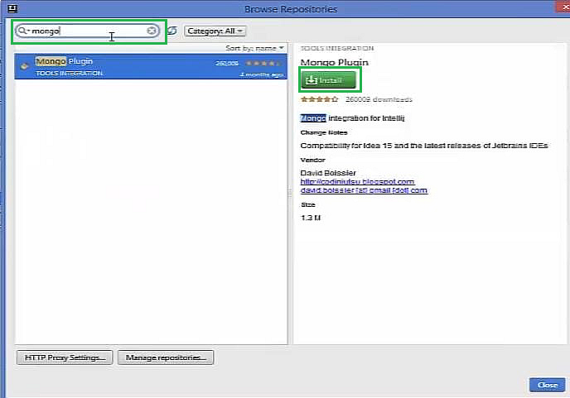
Task: Click the vendor name David Boissier
Action: [x=328, y=173]
